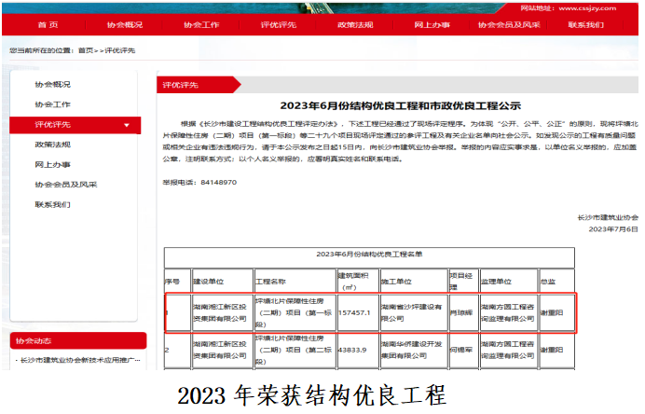Open the 长沙市建筑业协会新技术应用推广 news link

[x=80, y=360]
